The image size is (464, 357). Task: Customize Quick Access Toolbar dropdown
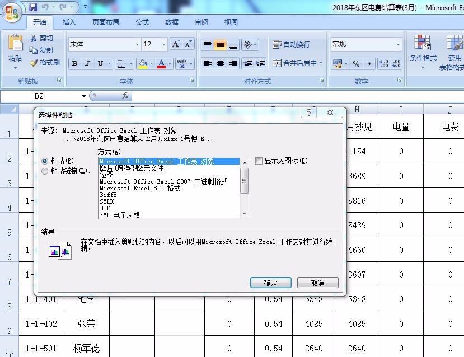tap(85, 7)
